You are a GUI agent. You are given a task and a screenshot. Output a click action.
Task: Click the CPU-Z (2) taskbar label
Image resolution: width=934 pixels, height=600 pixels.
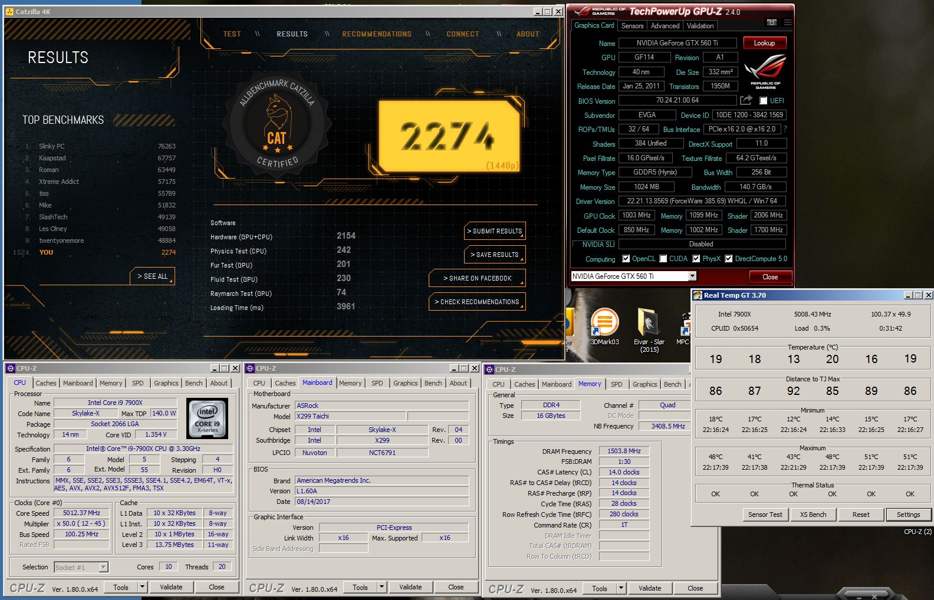click(x=917, y=532)
